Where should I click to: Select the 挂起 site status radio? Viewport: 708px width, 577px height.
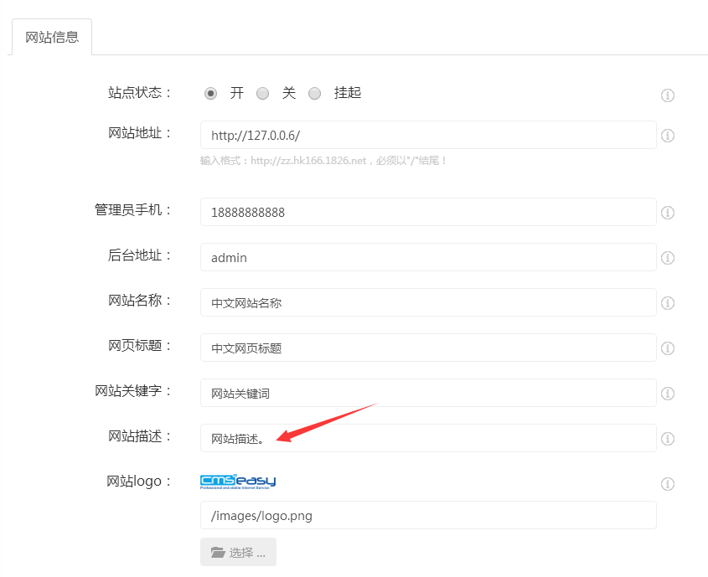(x=315, y=94)
